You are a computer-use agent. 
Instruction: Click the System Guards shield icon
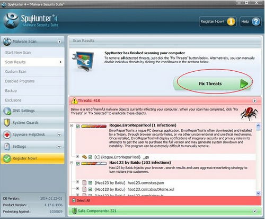(7, 123)
